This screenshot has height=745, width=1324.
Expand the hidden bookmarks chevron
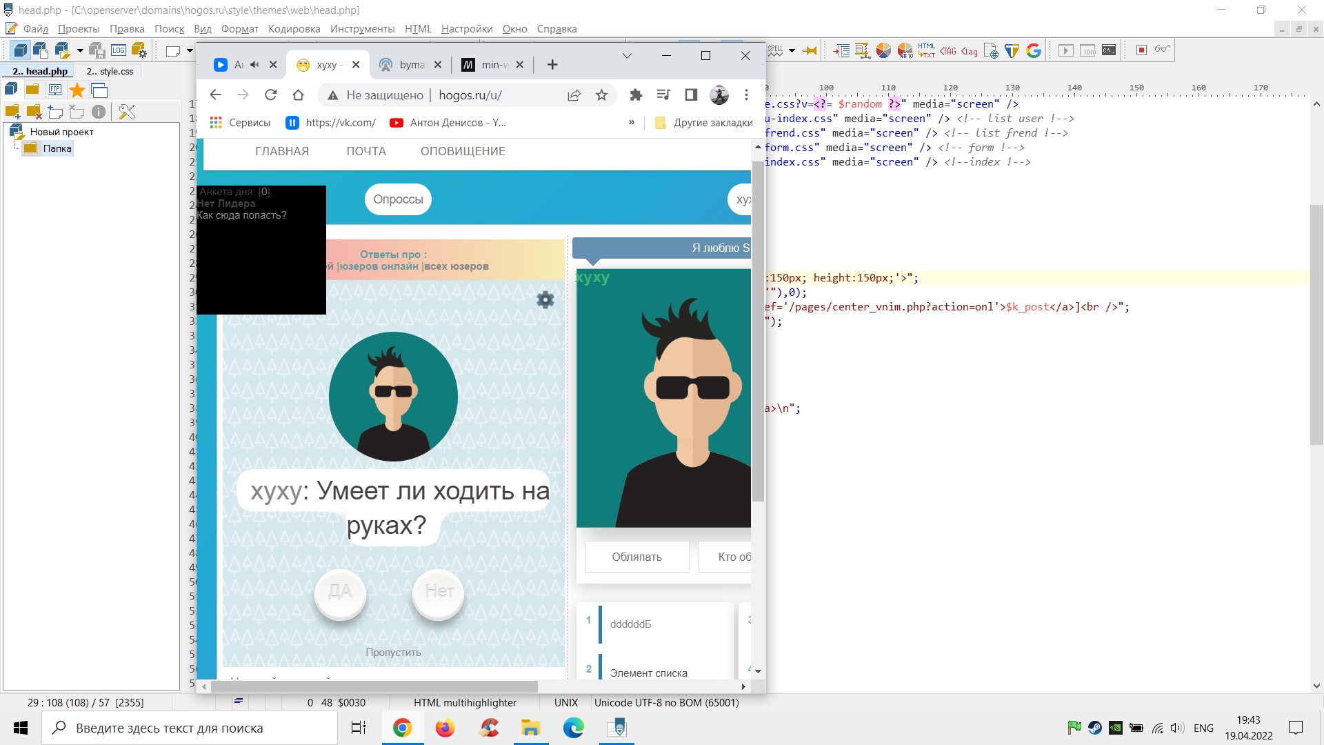coord(631,123)
